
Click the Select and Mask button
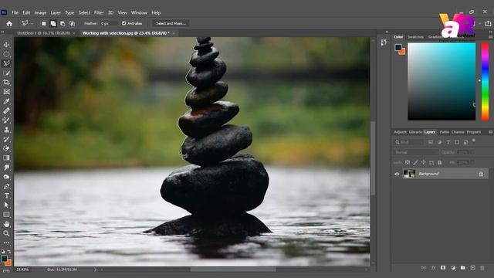tap(171, 23)
